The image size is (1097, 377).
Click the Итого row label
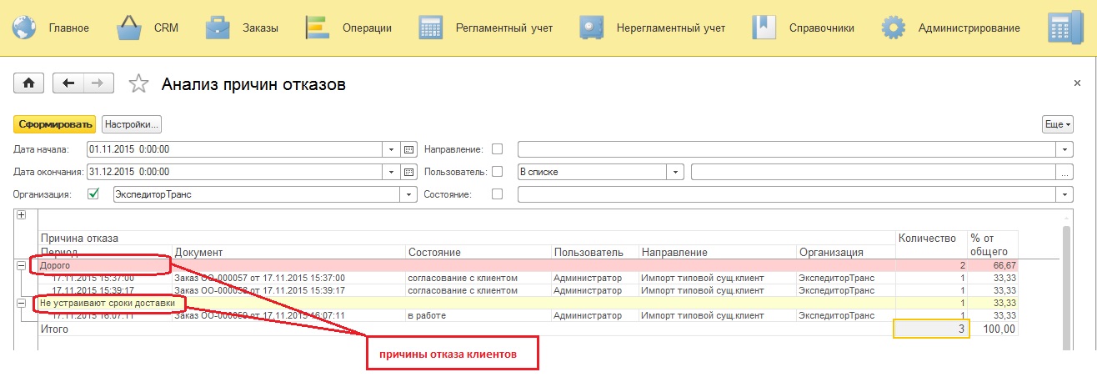click(x=55, y=329)
